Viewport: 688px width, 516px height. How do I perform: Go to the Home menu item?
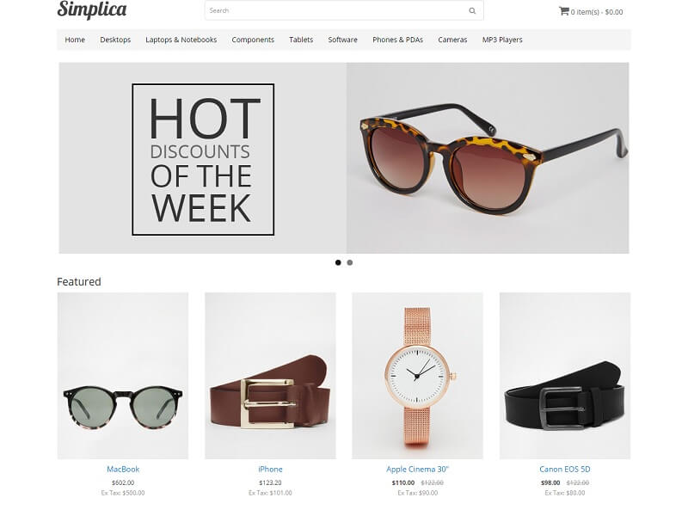click(75, 40)
